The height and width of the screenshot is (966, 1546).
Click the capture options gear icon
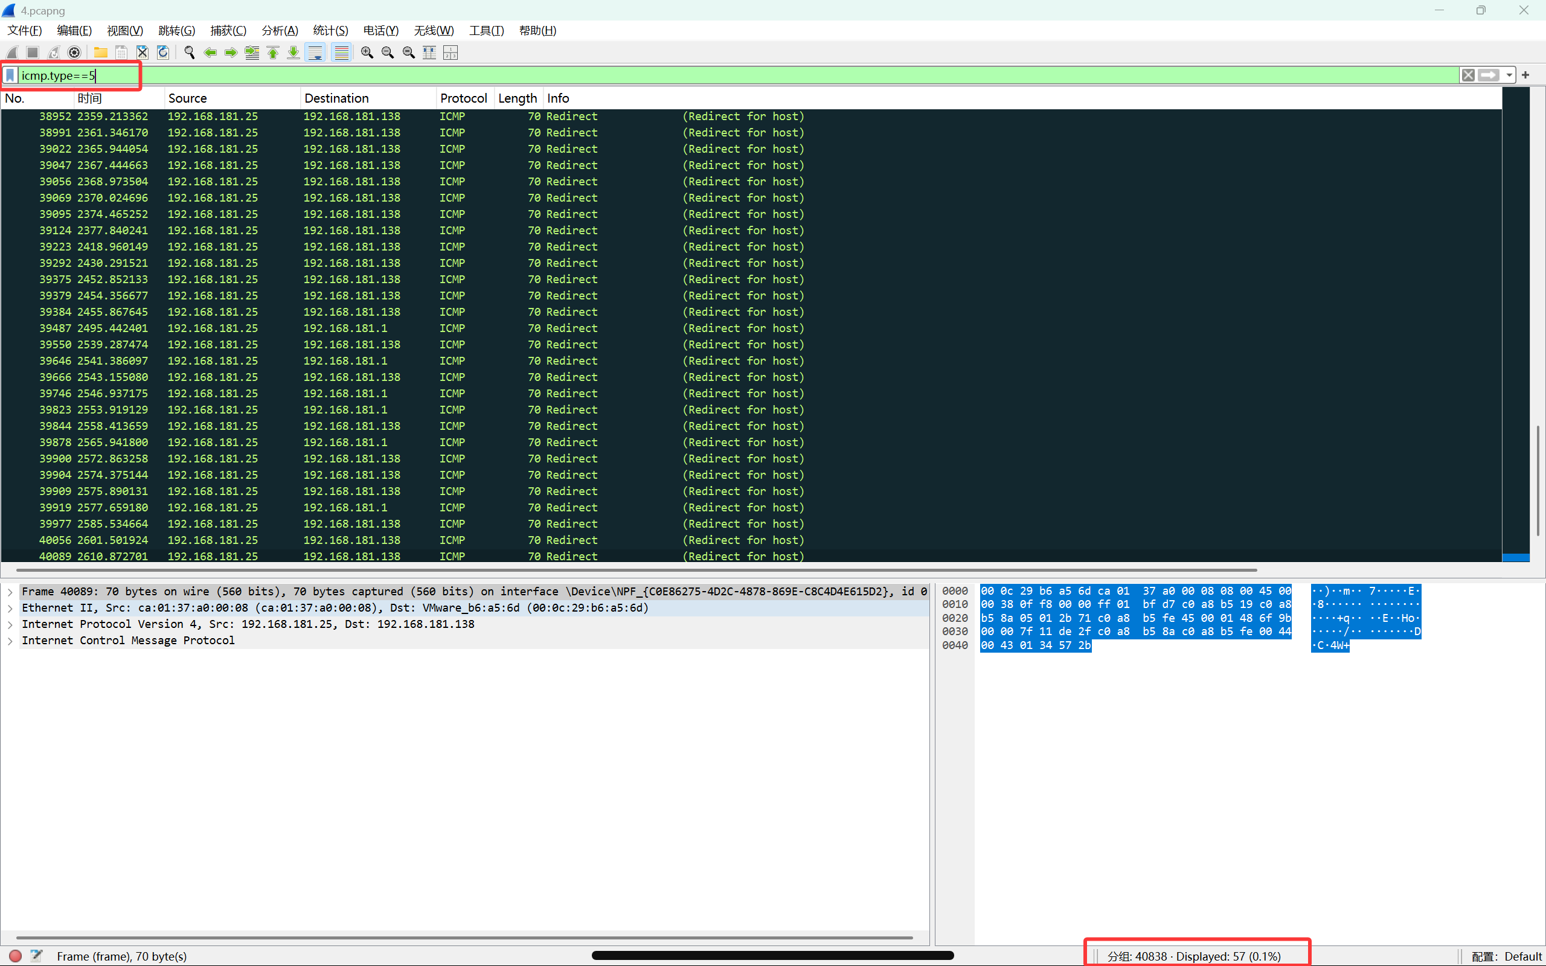coord(74,53)
